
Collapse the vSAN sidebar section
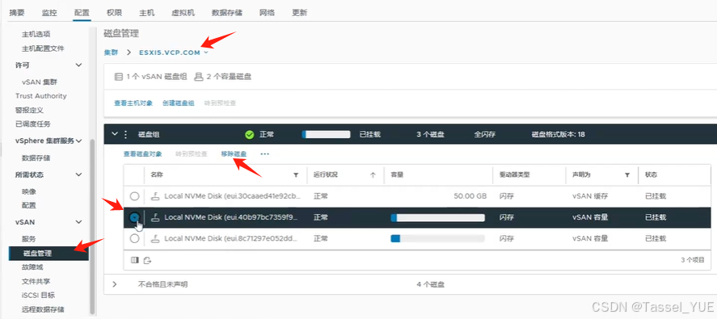tap(78, 221)
